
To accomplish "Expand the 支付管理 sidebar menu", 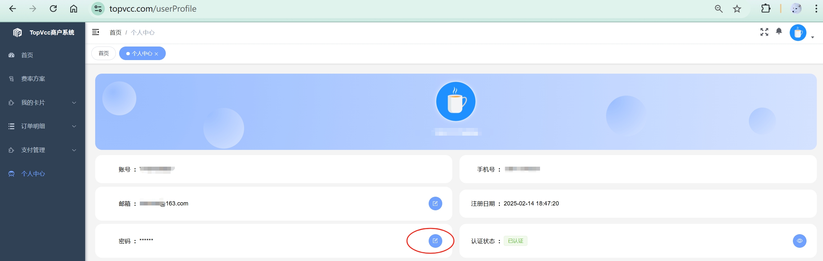I will (42, 150).
